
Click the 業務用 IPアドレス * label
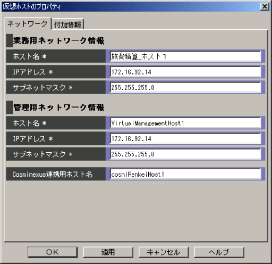(33, 72)
